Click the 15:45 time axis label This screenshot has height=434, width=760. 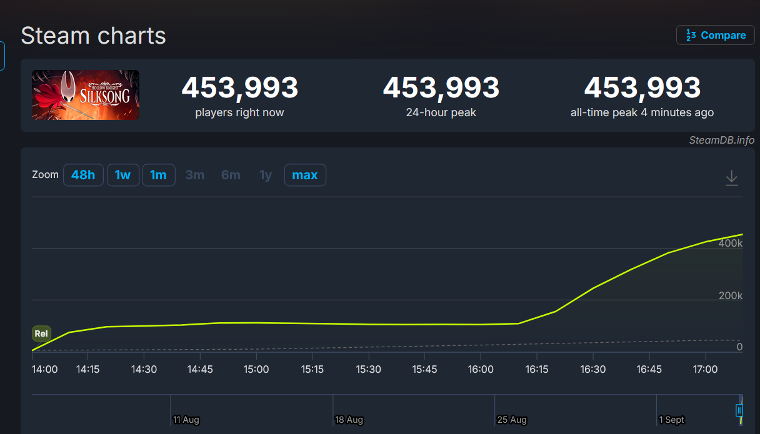click(x=425, y=369)
